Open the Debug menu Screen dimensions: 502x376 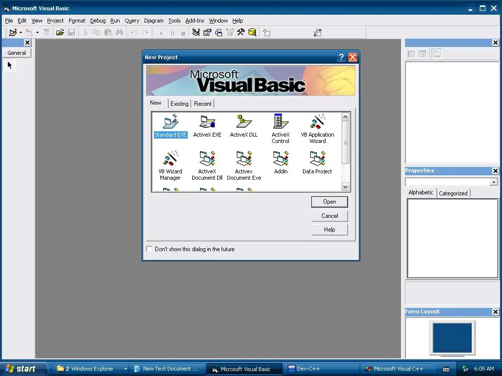pyautogui.click(x=98, y=21)
